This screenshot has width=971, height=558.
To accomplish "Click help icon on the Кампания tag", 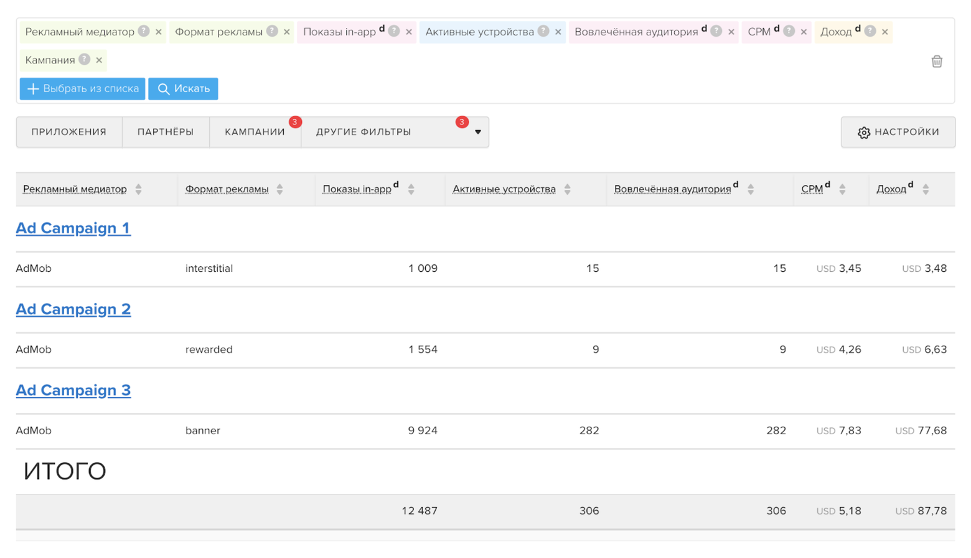I will (x=85, y=60).
